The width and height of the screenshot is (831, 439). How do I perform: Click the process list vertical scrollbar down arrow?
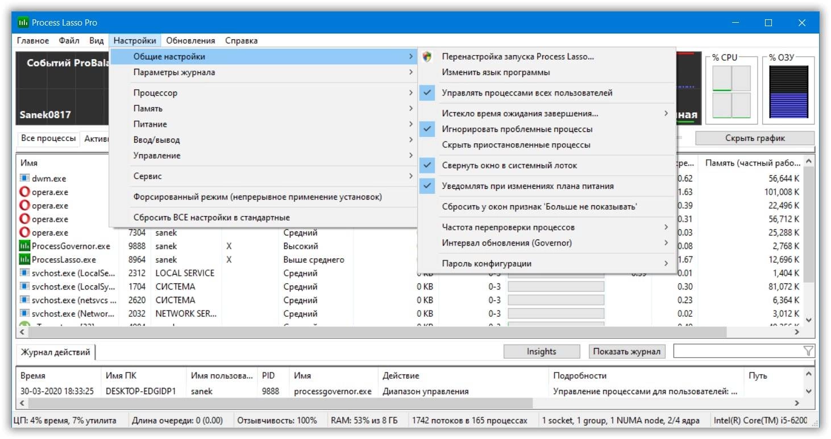click(x=809, y=321)
